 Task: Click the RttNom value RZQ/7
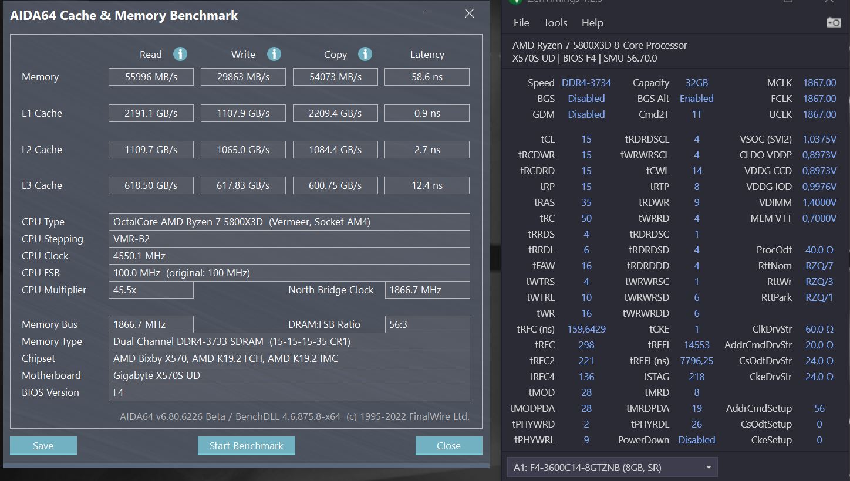(819, 266)
